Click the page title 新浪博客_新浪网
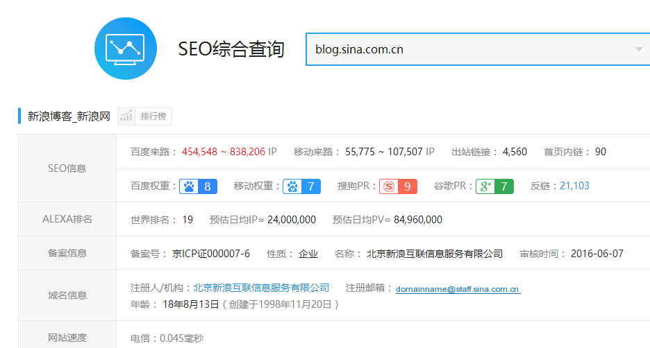This screenshot has width=650, height=348. coord(69,116)
